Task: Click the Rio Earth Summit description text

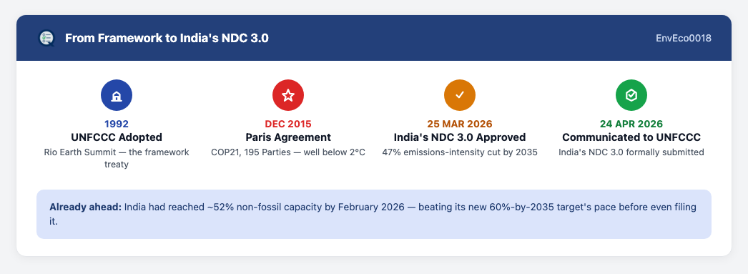Action: pos(117,158)
